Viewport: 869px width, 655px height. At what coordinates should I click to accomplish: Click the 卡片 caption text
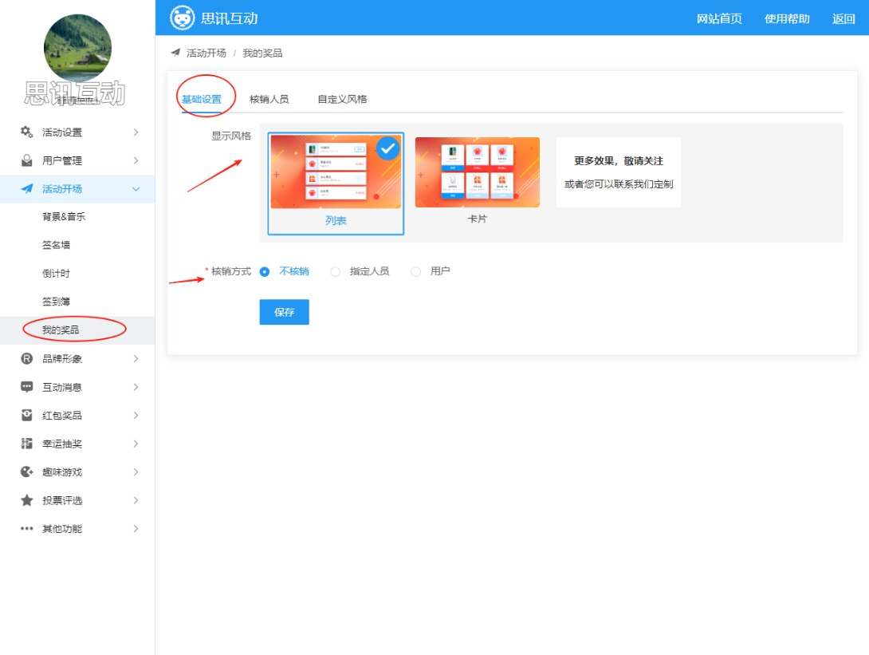[x=478, y=219]
